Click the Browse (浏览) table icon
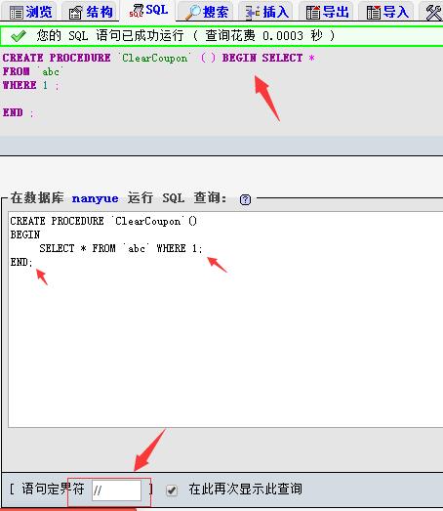Screen dimensions: 443x511 point(16,13)
